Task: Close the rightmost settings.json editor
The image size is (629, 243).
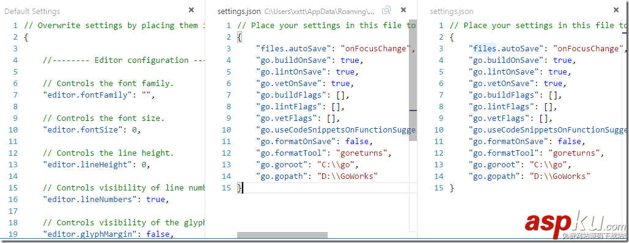Action: point(616,10)
